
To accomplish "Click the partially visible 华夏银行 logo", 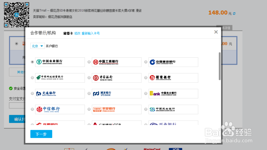I will click(47, 124).
